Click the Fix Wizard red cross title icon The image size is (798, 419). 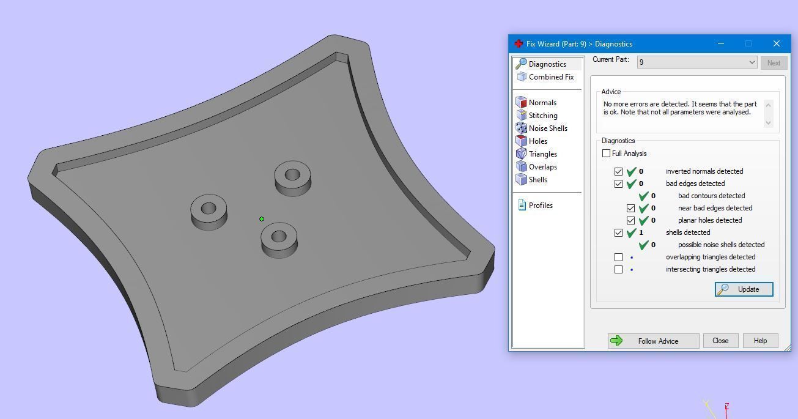click(x=519, y=44)
